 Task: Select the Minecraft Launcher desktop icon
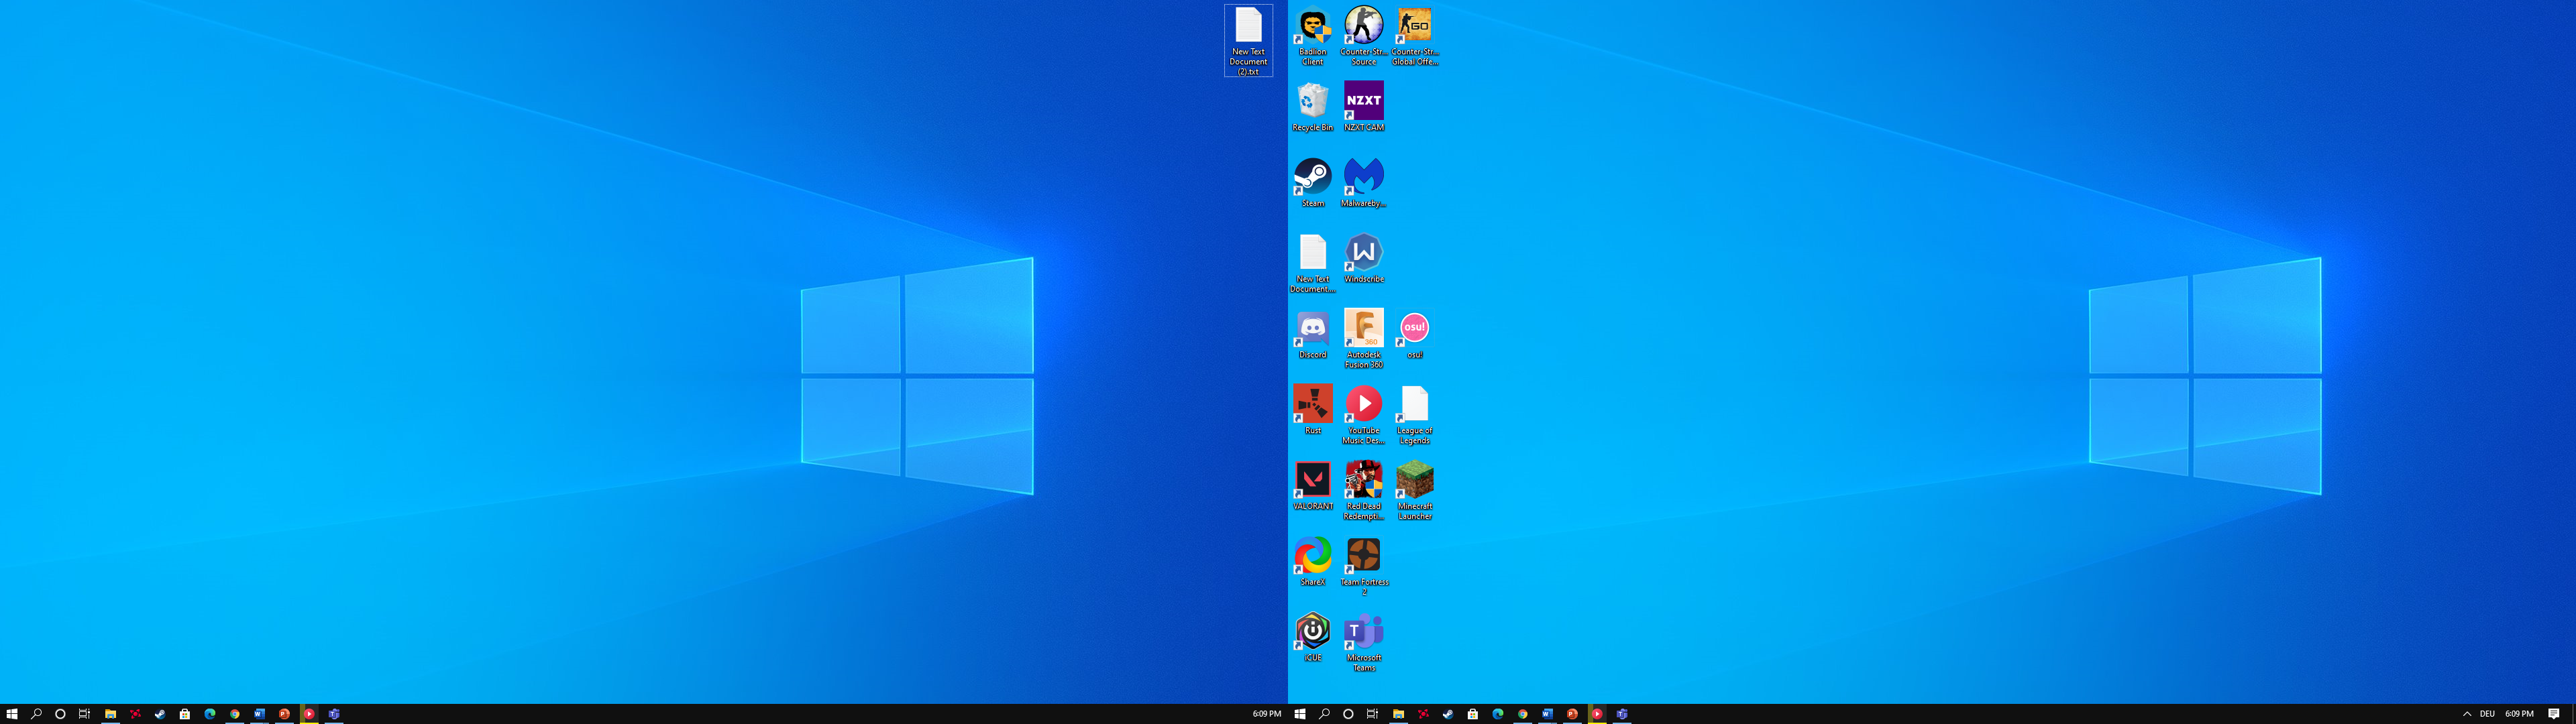(x=1414, y=490)
